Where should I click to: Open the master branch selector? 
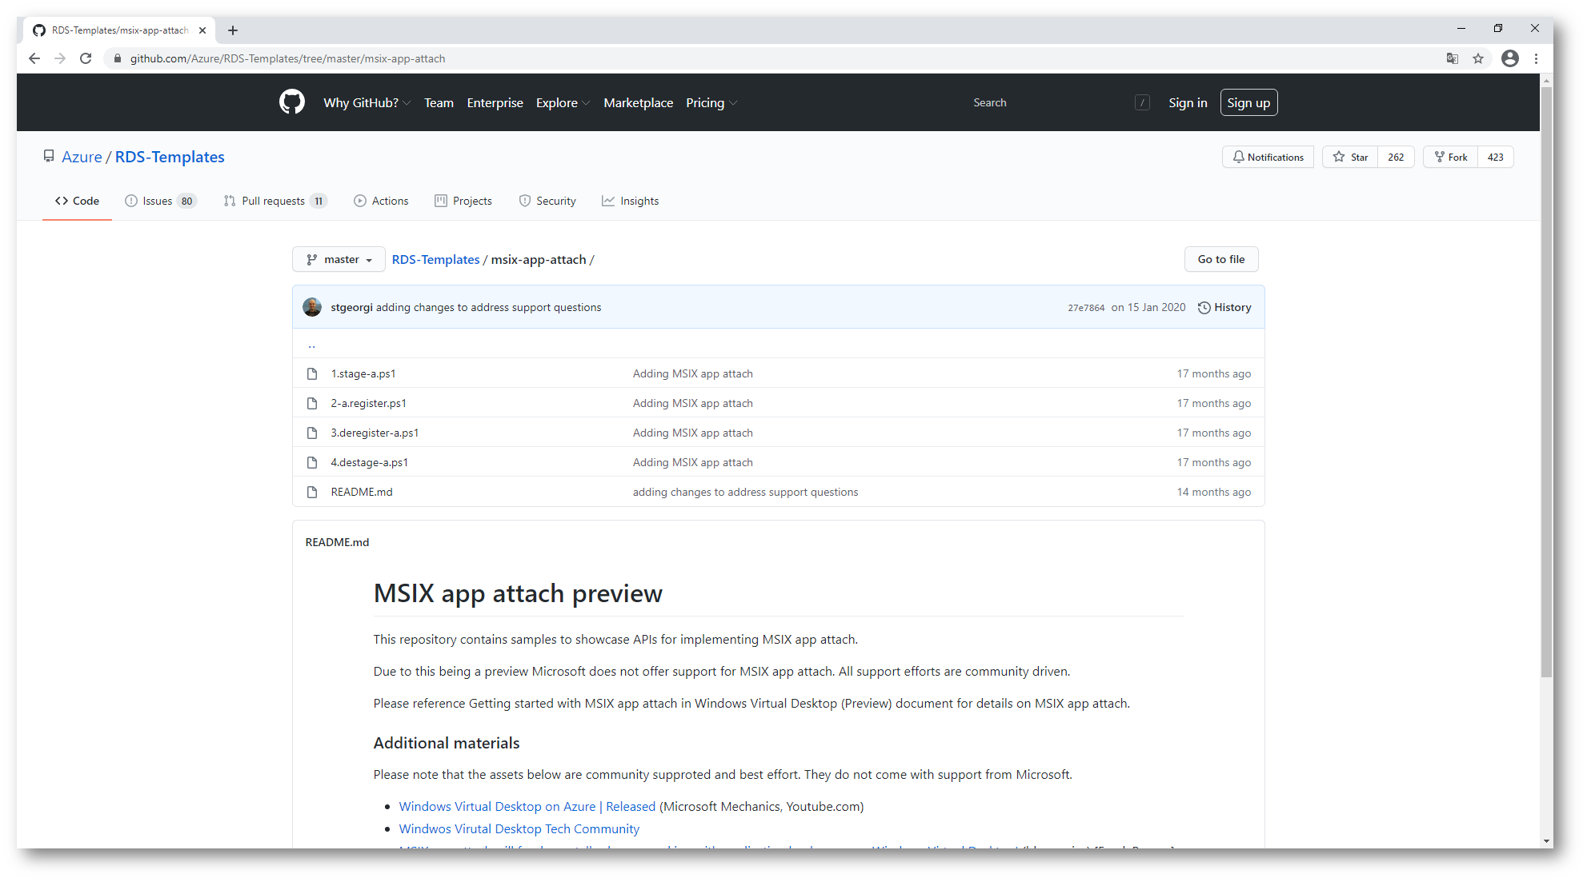(339, 259)
